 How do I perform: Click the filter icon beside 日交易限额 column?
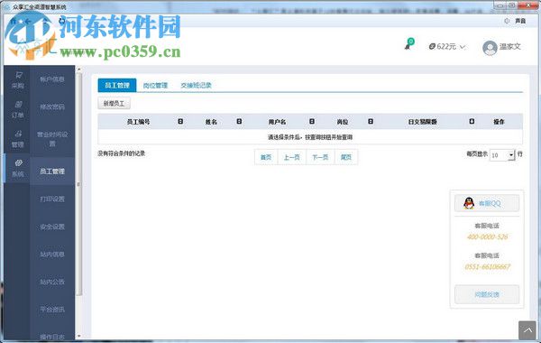[472, 121]
